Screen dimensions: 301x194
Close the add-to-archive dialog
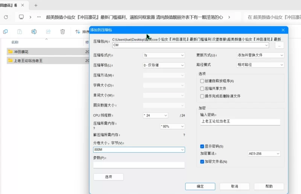pyautogui.click(x=283, y=30)
